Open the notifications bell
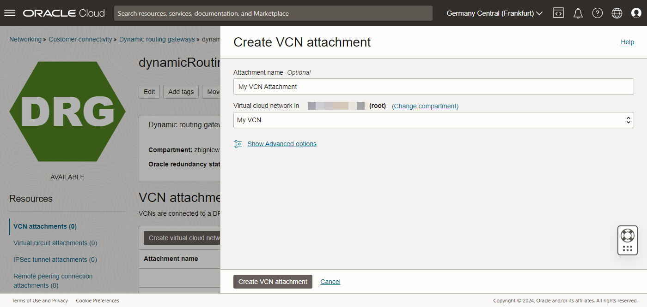The width and height of the screenshot is (647, 307). (578, 13)
